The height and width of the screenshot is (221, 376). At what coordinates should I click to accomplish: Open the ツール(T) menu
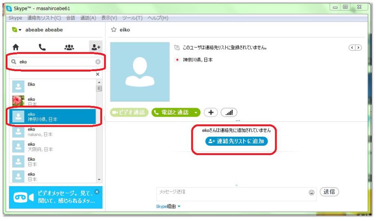[x=132, y=18]
